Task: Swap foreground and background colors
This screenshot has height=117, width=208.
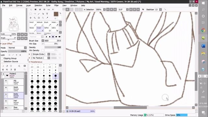Action: pos(60,13)
